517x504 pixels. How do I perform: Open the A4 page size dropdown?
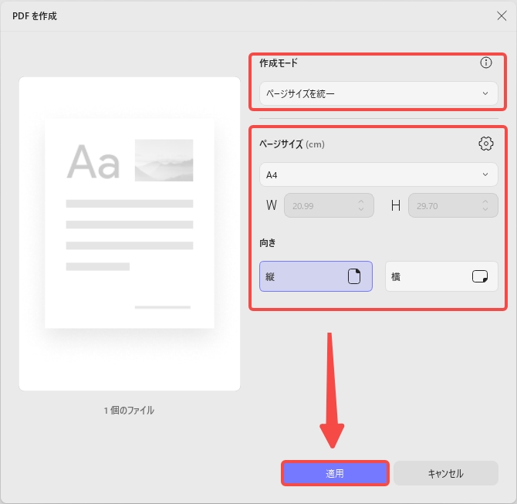tap(379, 174)
